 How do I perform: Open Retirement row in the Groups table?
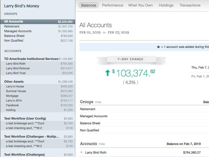pyautogui.click(x=88, y=109)
